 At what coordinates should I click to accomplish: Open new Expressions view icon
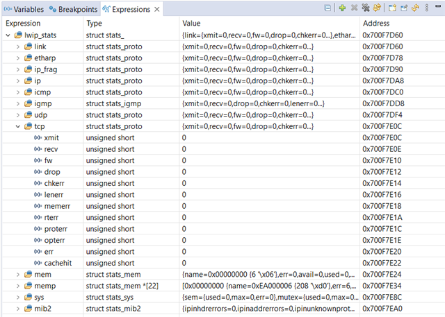click(392, 8)
